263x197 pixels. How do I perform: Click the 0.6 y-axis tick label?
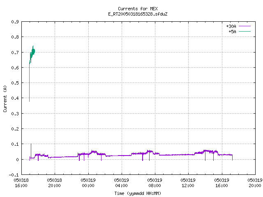pyautogui.click(x=15, y=68)
